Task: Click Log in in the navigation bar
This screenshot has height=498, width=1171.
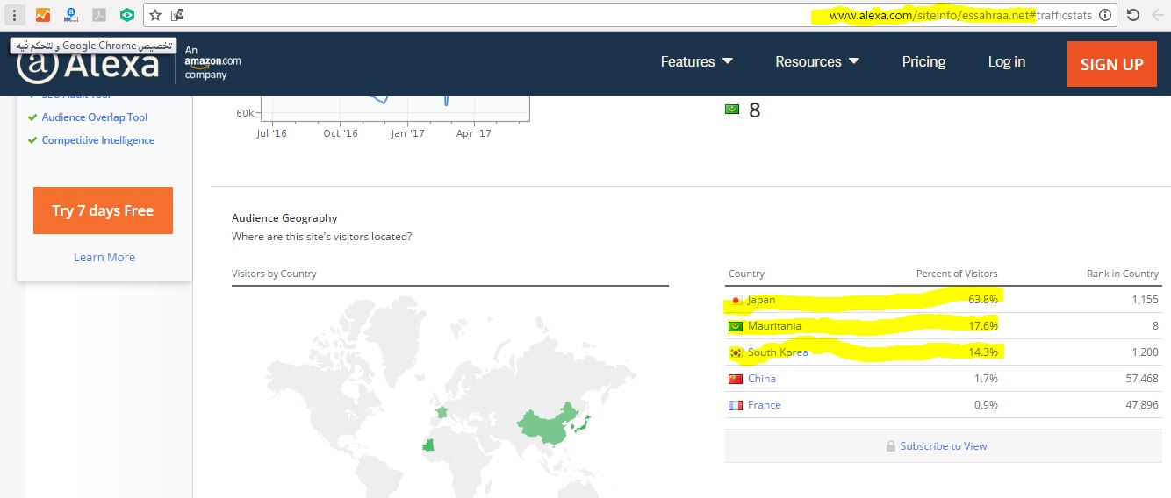Action: 1006,61
